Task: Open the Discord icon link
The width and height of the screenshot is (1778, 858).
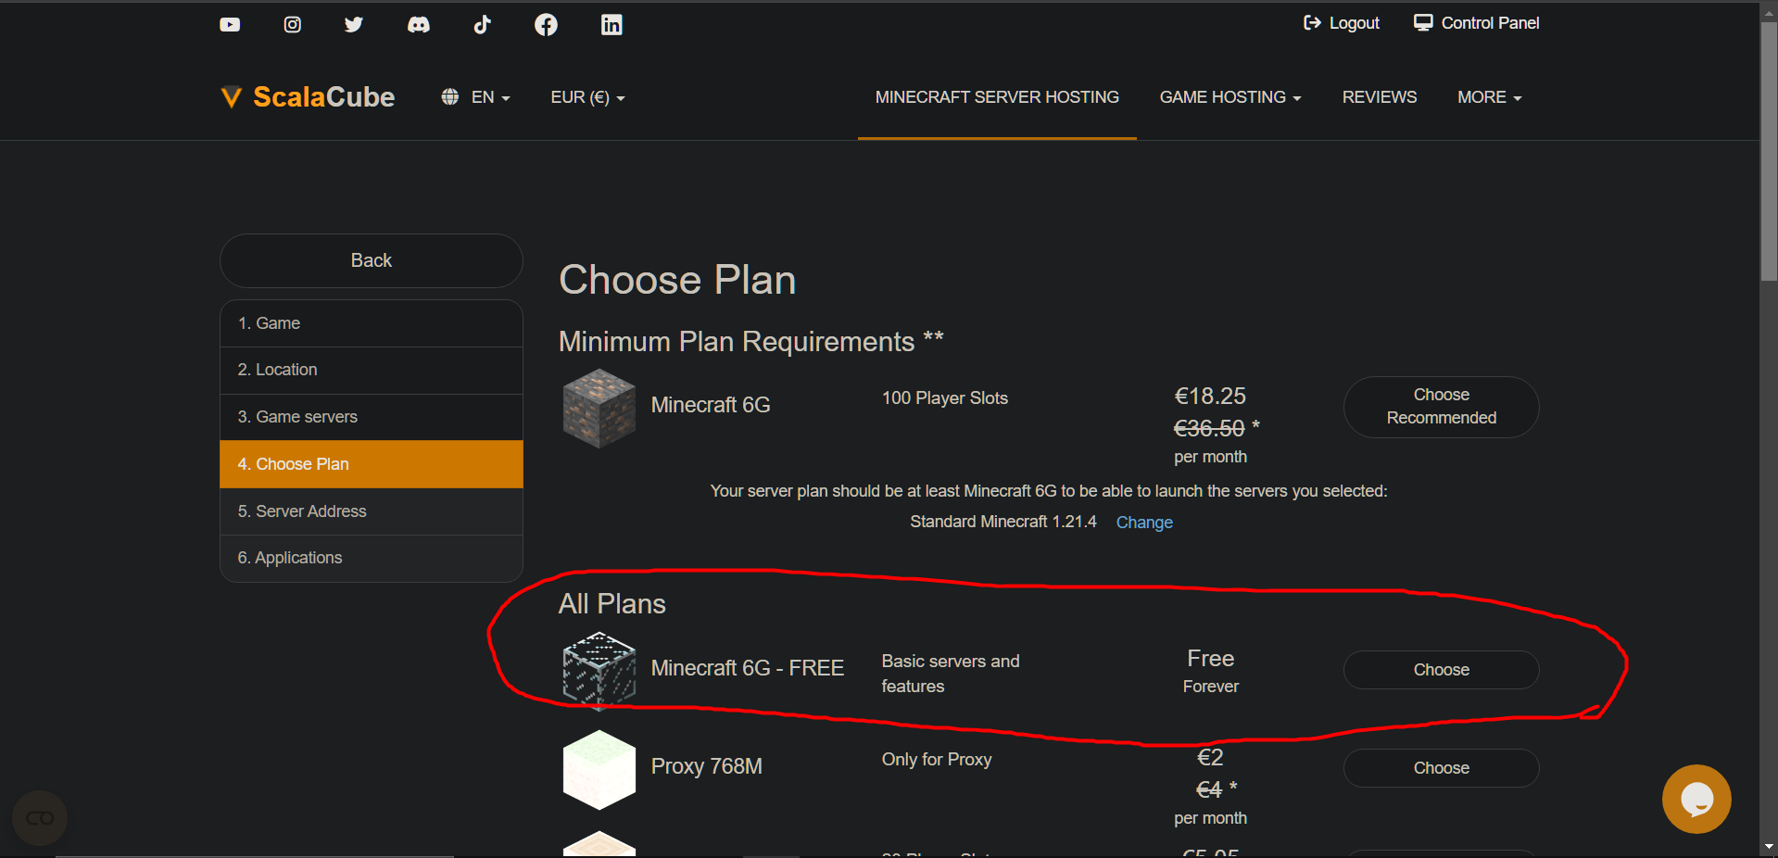Action: (418, 25)
